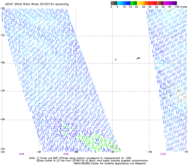Pick the red 30-35 knots legend swatch
This screenshot has height=165, width=188.
click(153, 3)
